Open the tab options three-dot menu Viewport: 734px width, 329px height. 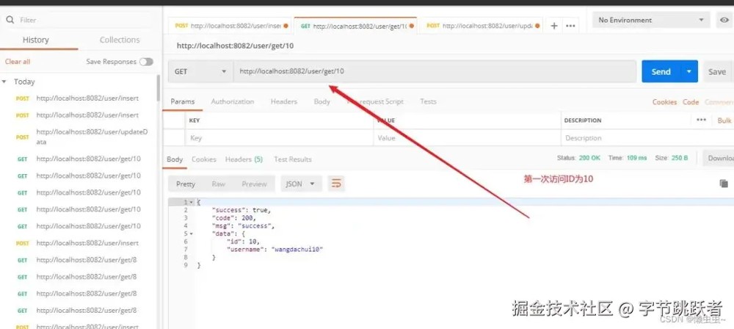[570, 26]
